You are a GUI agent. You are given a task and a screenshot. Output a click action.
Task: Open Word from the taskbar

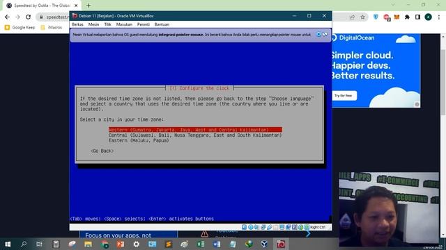pos(217,244)
